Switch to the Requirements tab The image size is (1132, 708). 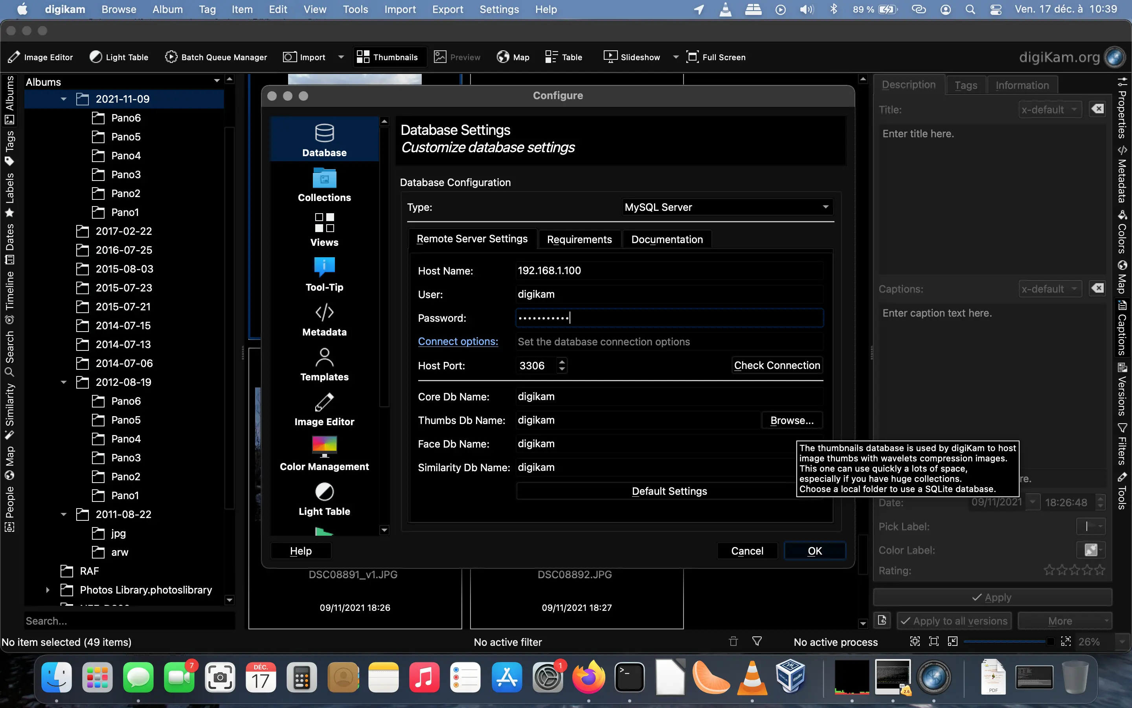tap(579, 239)
